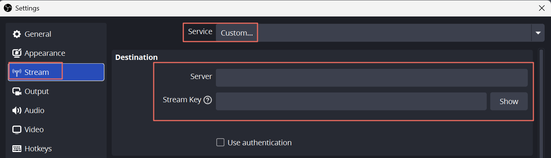Click the Stream Key label text

tap(182, 100)
